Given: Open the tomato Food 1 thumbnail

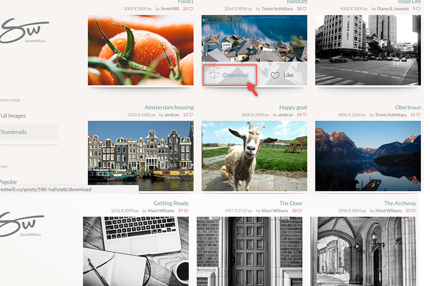Looking at the screenshot, I should (x=141, y=50).
